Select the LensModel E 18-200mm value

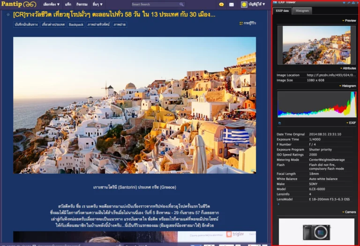329,199
